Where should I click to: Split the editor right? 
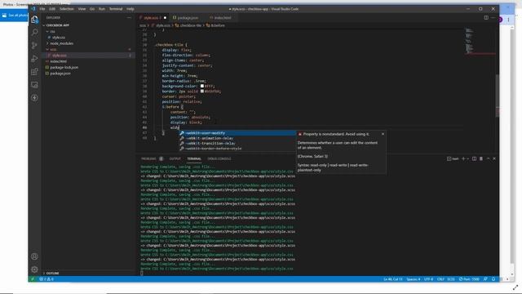(x=486, y=18)
